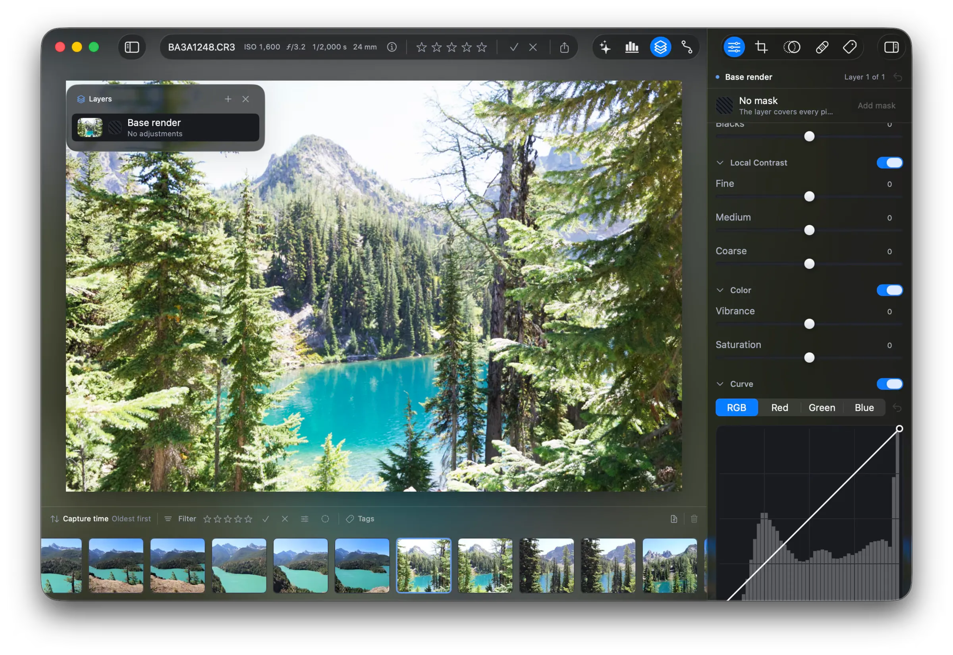Click the Filter label button

(187, 519)
